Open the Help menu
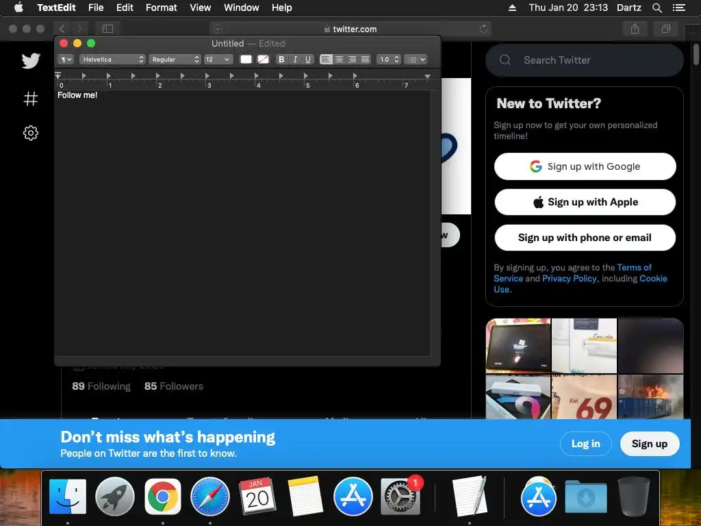The image size is (701, 526). (281, 8)
